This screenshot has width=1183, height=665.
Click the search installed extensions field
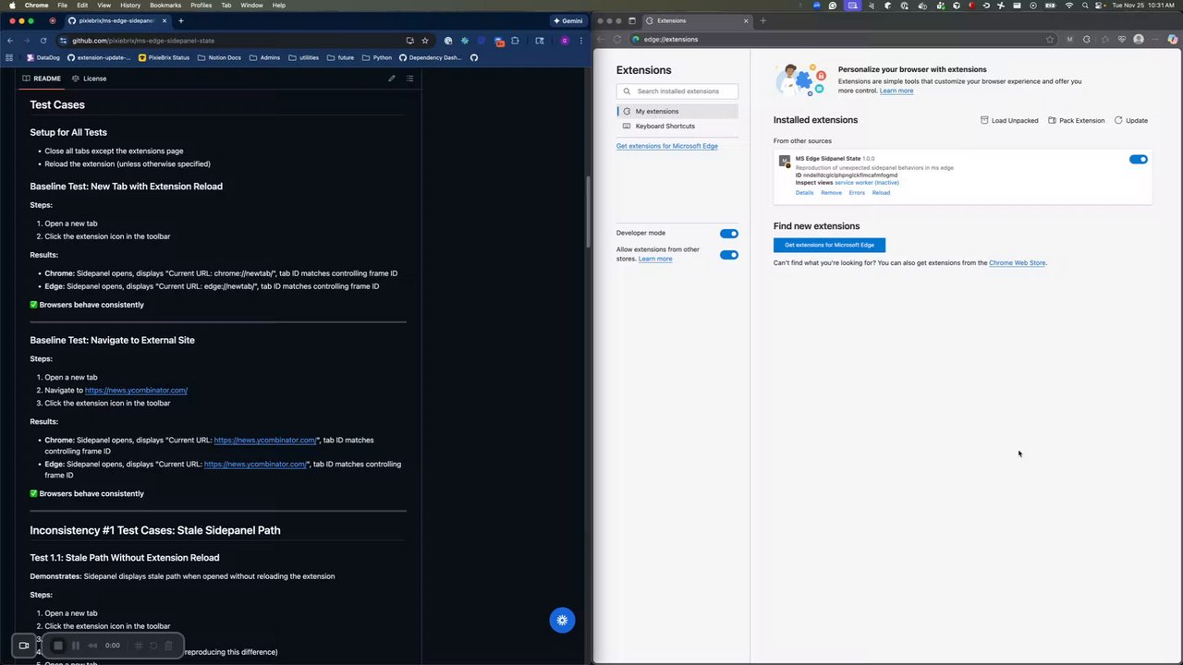click(677, 91)
